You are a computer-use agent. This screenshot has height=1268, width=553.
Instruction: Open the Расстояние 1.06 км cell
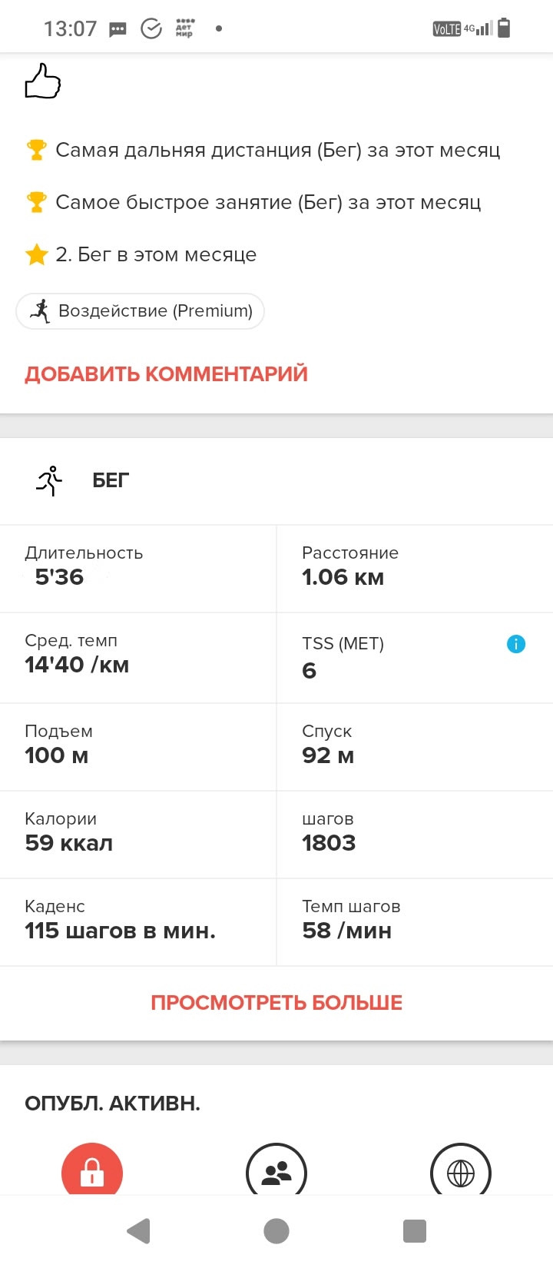click(x=415, y=569)
